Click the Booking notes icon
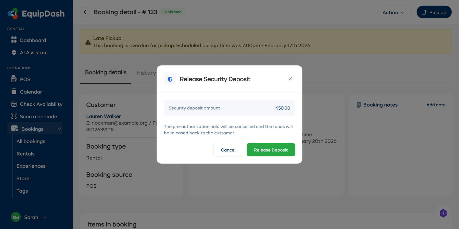This screenshot has height=229, width=459. [359, 105]
